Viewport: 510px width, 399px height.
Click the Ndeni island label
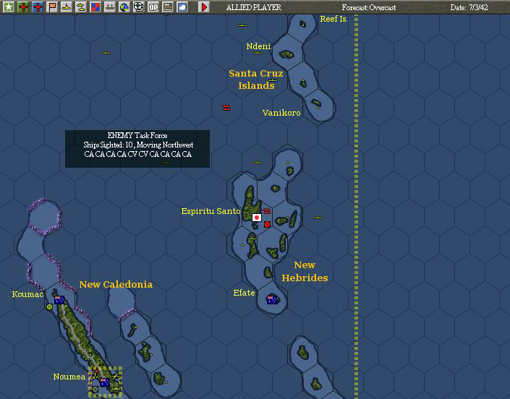[258, 46]
